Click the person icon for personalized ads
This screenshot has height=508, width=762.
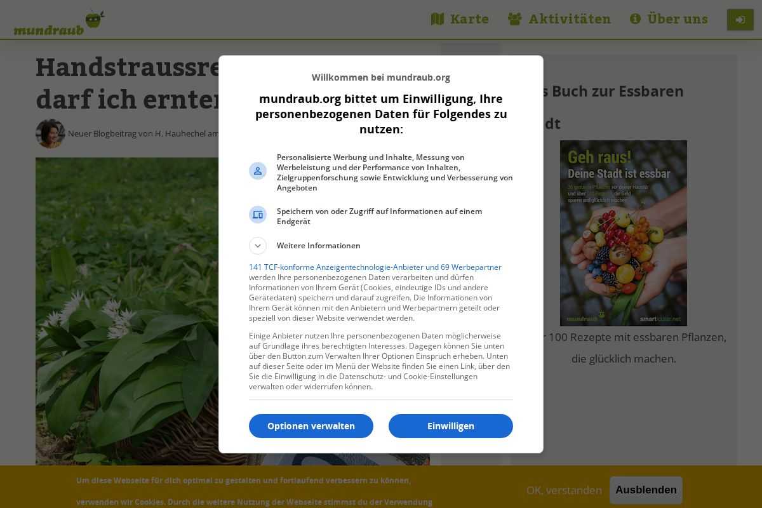click(258, 171)
